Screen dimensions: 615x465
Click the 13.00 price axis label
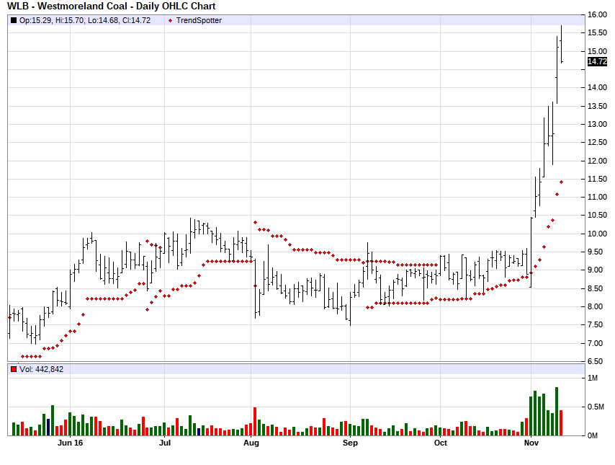click(x=597, y=124)
